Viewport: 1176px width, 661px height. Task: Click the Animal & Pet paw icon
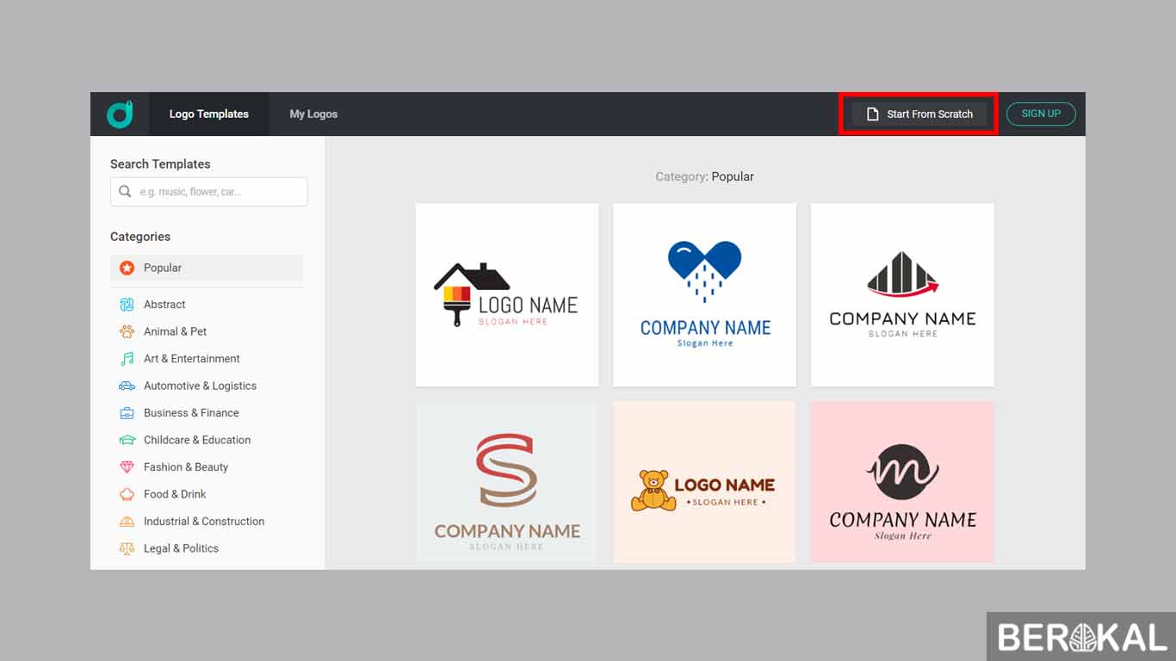127,331
